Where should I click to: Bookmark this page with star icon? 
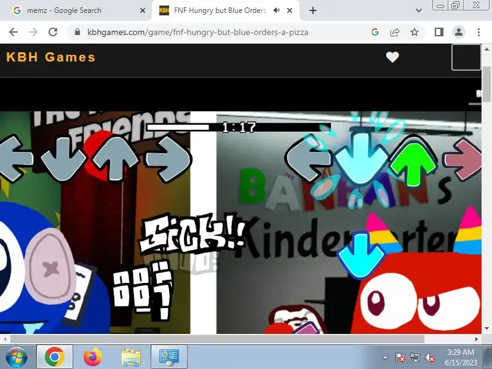[415, 32]
